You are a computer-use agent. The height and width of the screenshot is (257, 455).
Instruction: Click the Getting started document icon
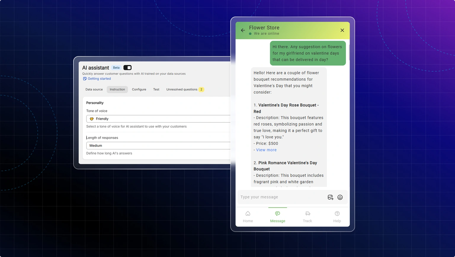click(x=85, y=79)
